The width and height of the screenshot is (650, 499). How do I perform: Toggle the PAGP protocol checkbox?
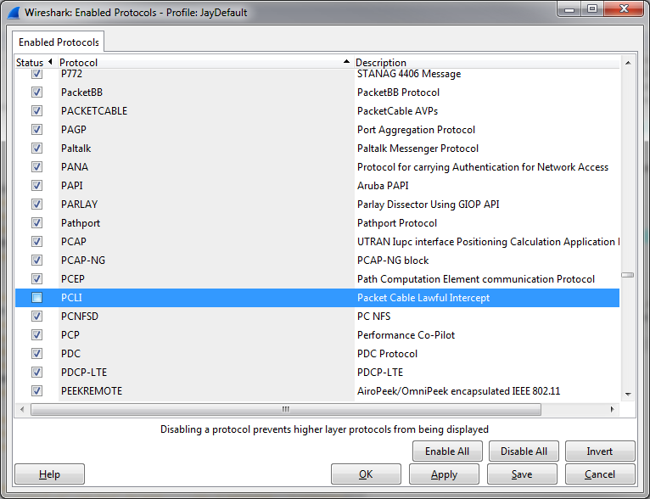point(36,129)
